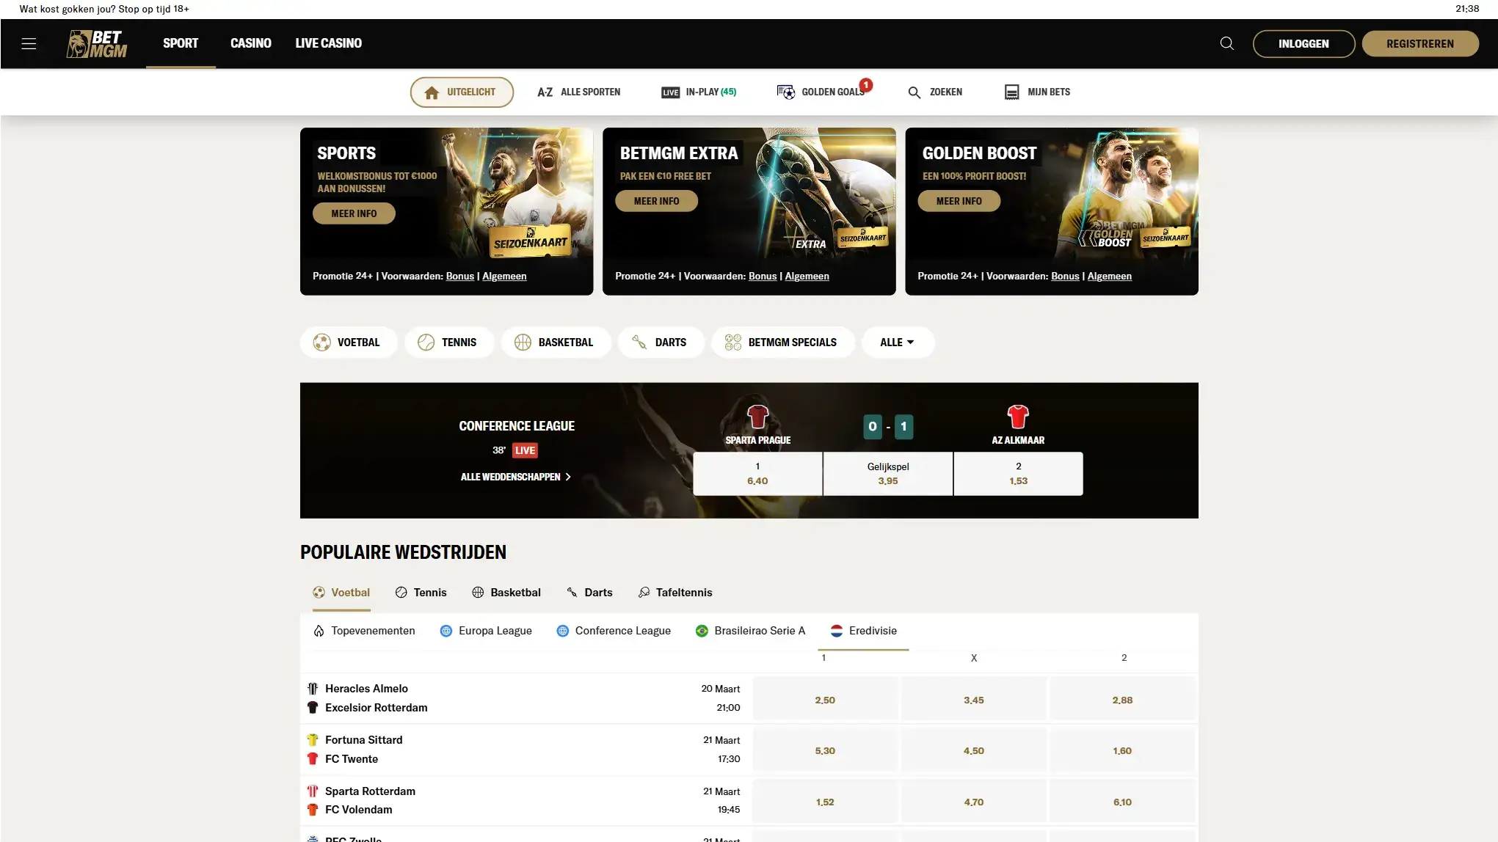Click the football icon in Voetbal chip
Viewport: 1498px width, 842px height.
[x=321, y=343]
